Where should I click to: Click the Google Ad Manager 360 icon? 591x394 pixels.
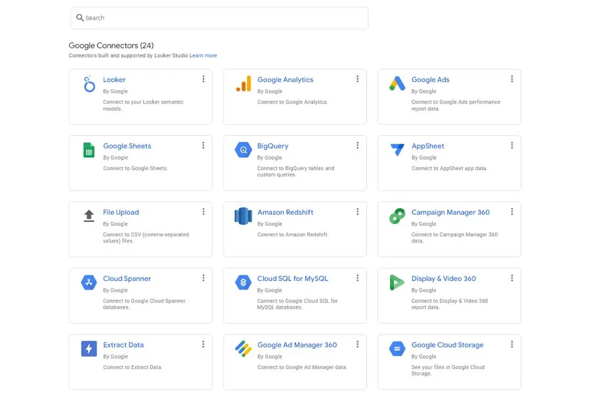click(244, 349)
